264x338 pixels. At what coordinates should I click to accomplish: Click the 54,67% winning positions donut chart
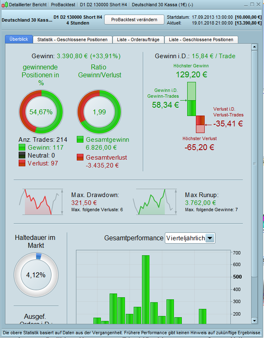tap(41, 112)
